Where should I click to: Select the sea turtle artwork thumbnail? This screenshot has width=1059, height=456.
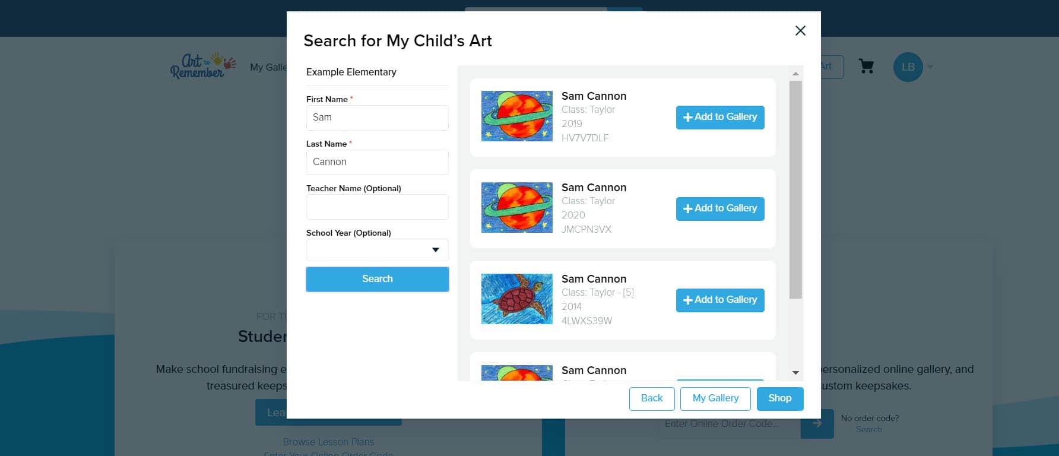pos(516,299)
